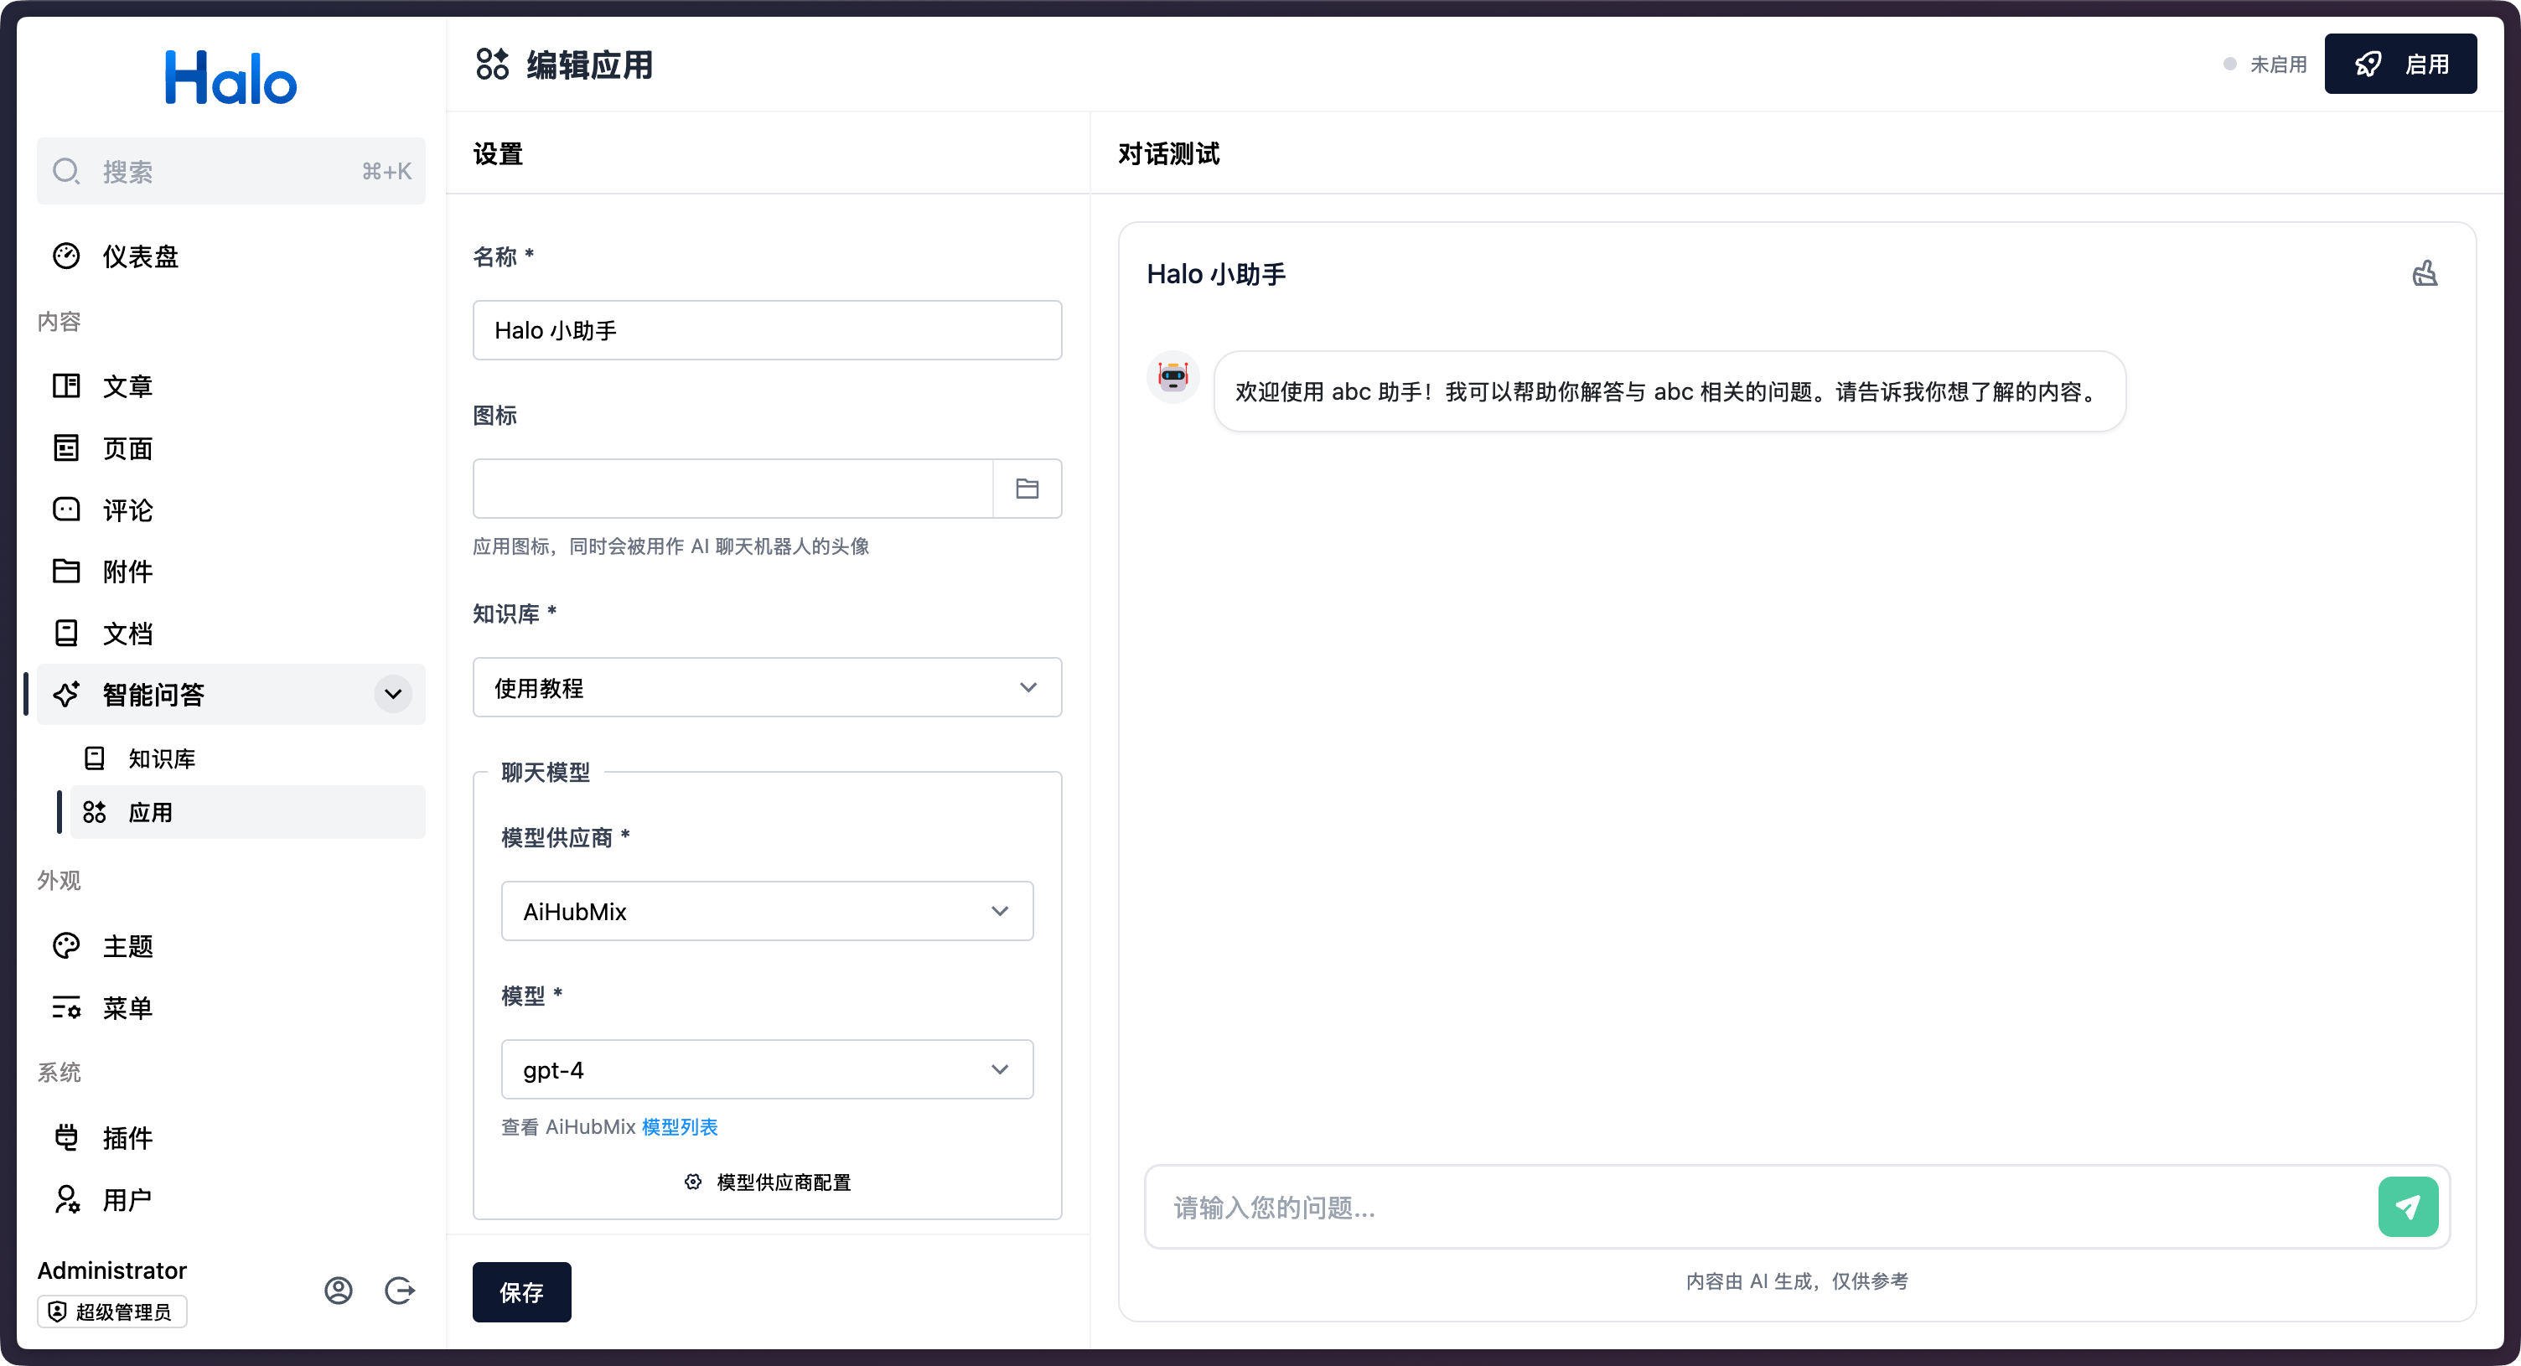Click the 超级管理员 role badge
The height and width of the screenshot is (1366, 2521).
click(112, 1312)
